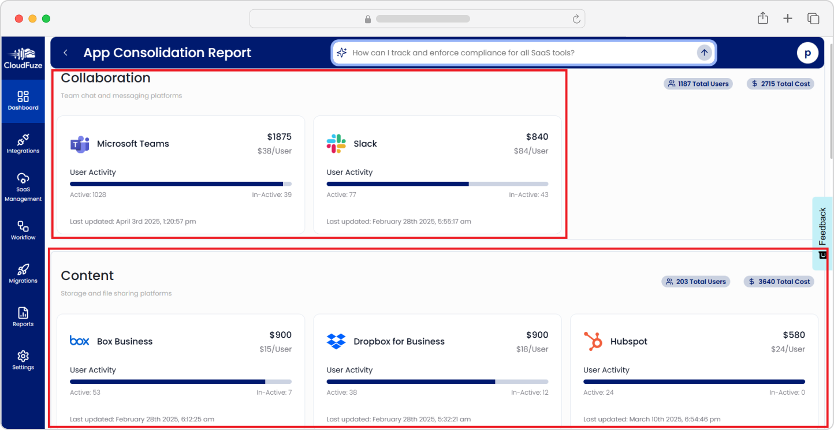Select the Microsoft Teams app name
This screenshot has width=834, height=430.
[133, 144]
